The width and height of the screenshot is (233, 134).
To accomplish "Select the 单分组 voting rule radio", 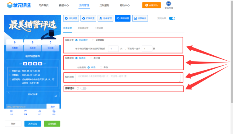I will tap(91, 58).
